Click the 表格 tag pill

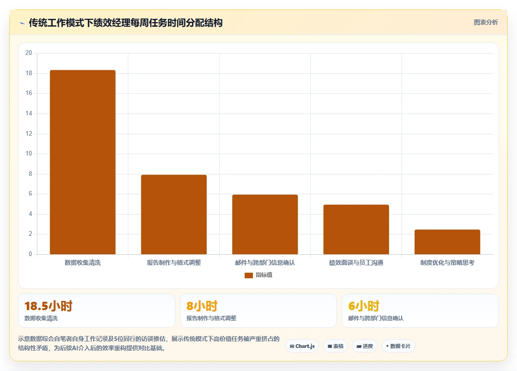pyautogui.click(x=335, y=346)
